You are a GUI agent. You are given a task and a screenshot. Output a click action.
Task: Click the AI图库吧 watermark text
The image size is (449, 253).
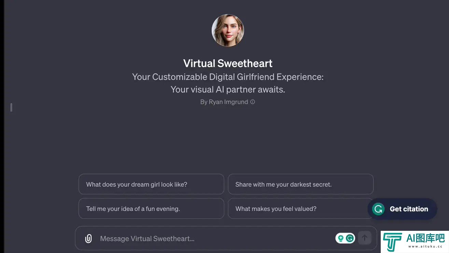click(x=425, y=238)
